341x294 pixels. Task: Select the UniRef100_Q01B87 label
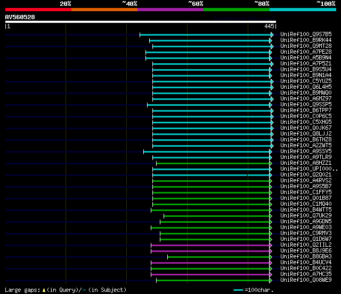306,198
